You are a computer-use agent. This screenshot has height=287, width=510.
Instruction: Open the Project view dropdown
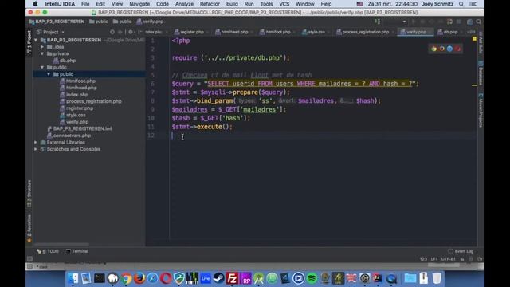pos(51,32)
